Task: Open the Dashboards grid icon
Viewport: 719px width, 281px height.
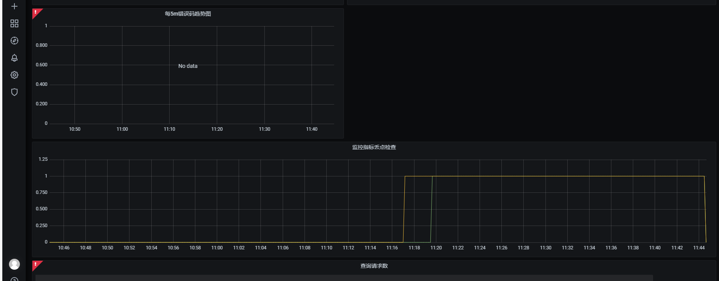Action: [x=14, y=23]
